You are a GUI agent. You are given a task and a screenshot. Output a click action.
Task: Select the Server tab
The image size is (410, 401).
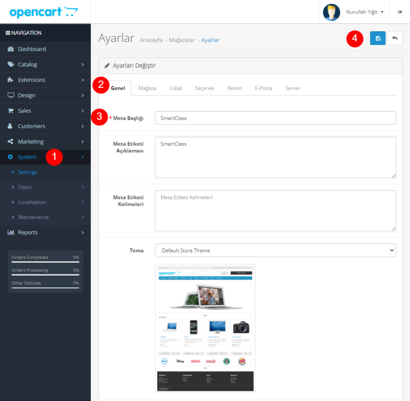[x=292, y=88]
